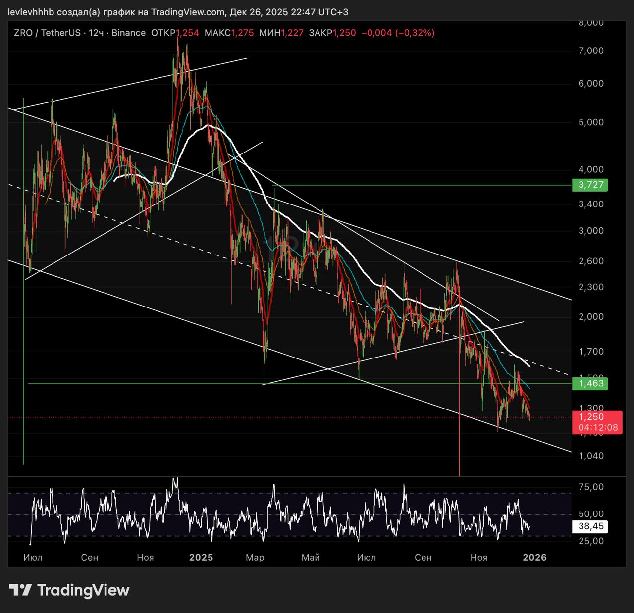Click the −0,004 (−0,32%) change value
Viewport: 634px width, 613px height.
(398, 33)
